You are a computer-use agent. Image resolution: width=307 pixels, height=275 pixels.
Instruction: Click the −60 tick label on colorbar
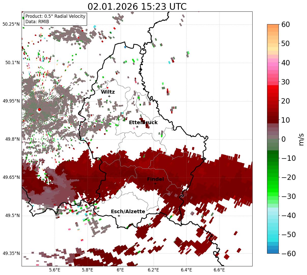(288, 254)
